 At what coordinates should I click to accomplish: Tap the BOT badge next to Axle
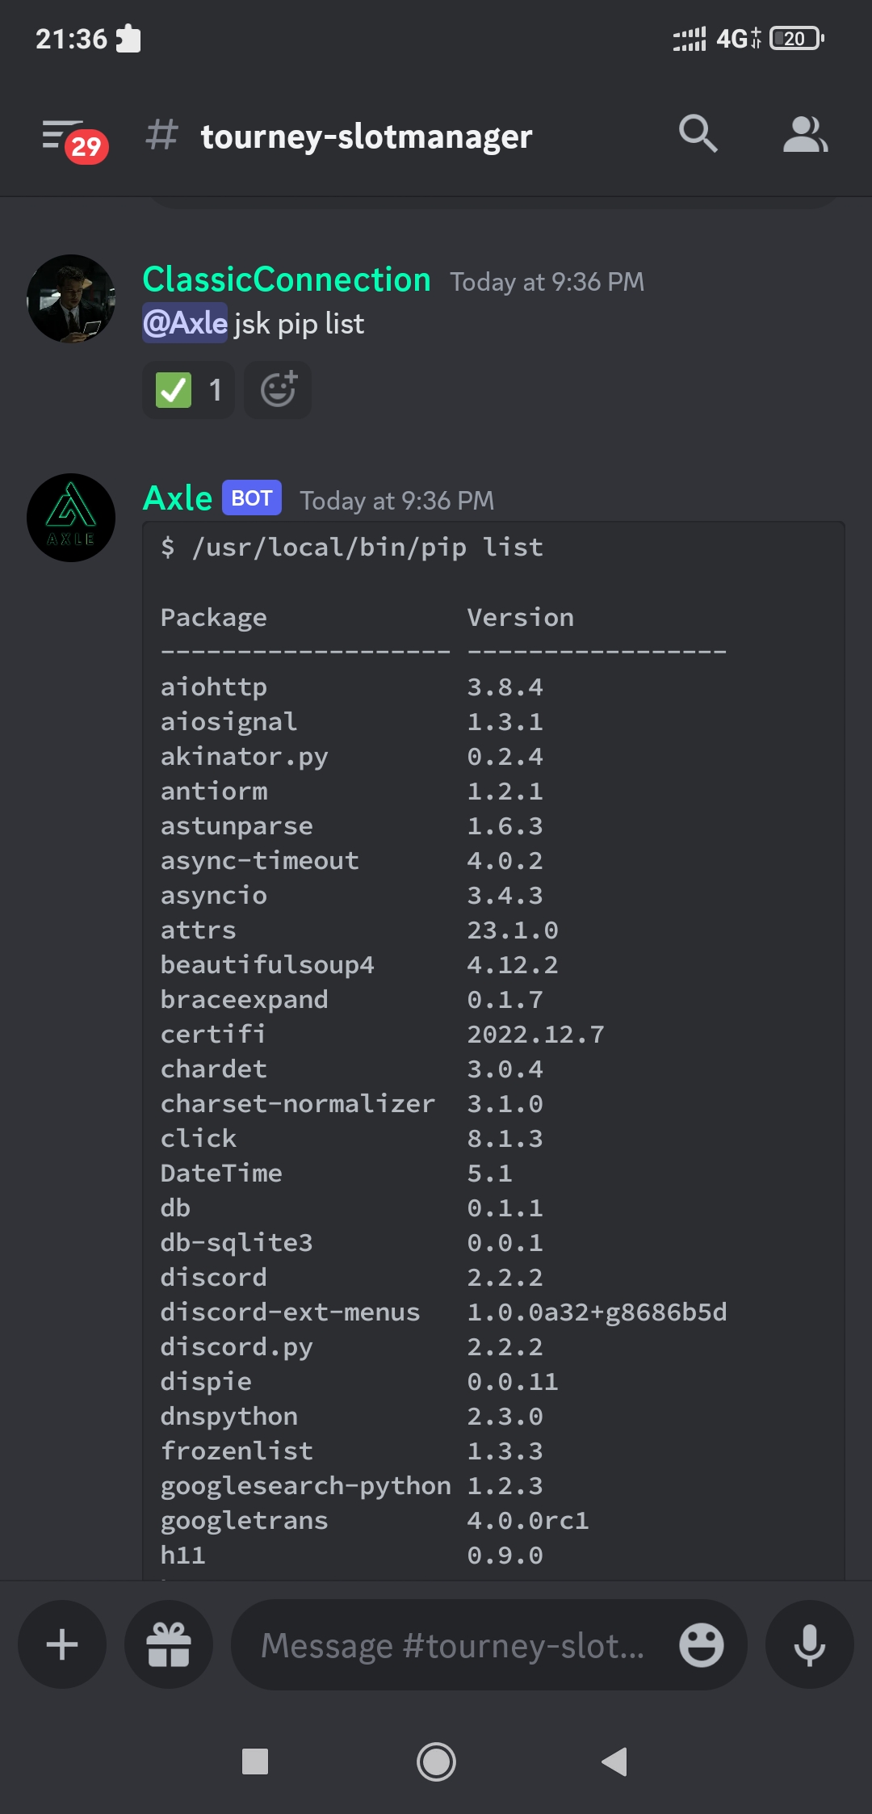[250, 498]
